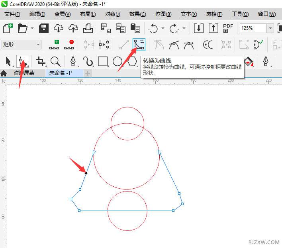Open the 工具(O) menu

[x=240, y=14]
